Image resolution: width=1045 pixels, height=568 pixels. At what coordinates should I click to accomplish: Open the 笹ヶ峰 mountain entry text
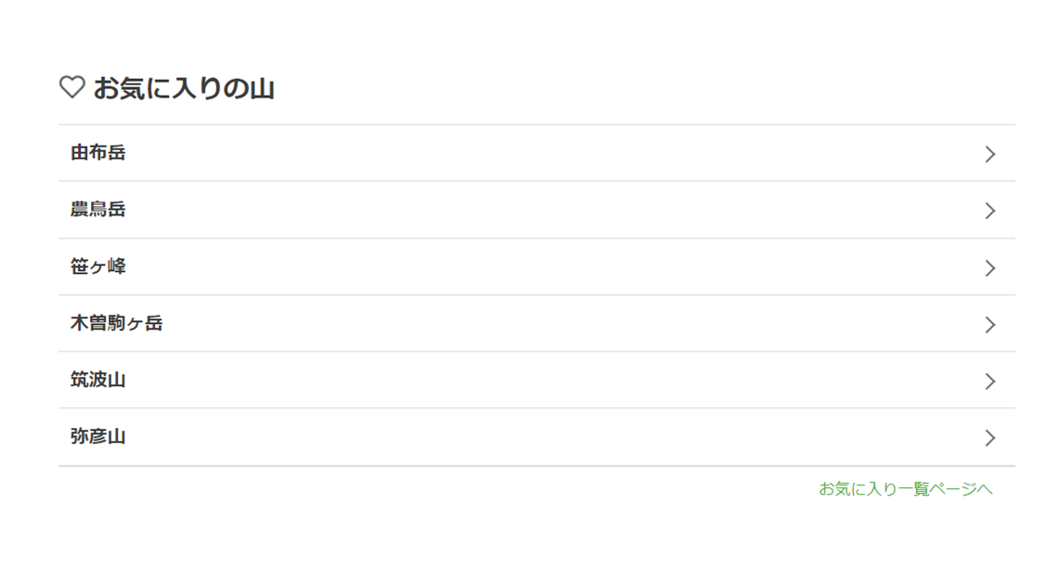(98, 267)
